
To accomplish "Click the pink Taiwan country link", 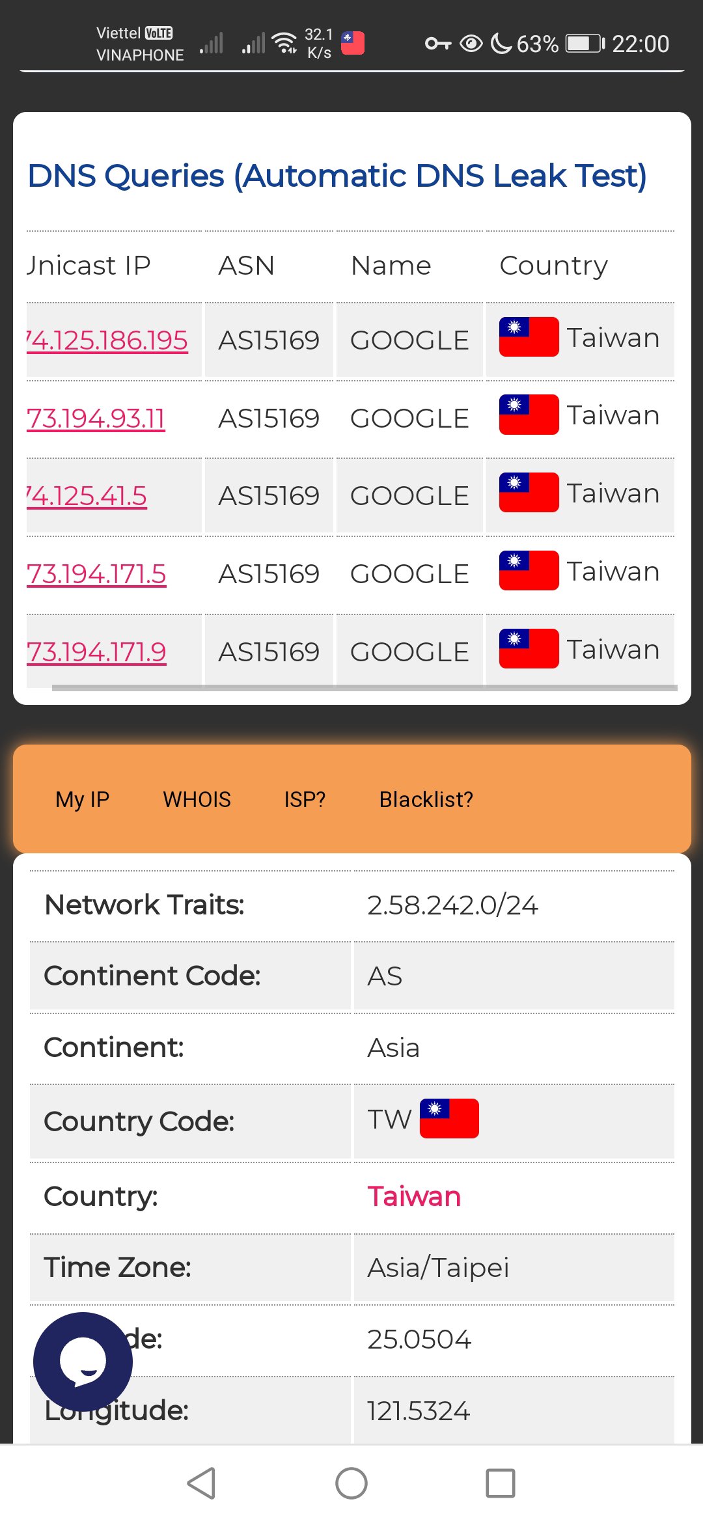I will 414,1196.
